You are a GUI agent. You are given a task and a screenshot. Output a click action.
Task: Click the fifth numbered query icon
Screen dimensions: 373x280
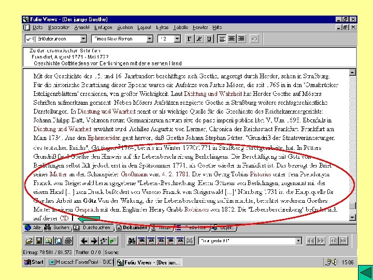click(x=180, y=241)
